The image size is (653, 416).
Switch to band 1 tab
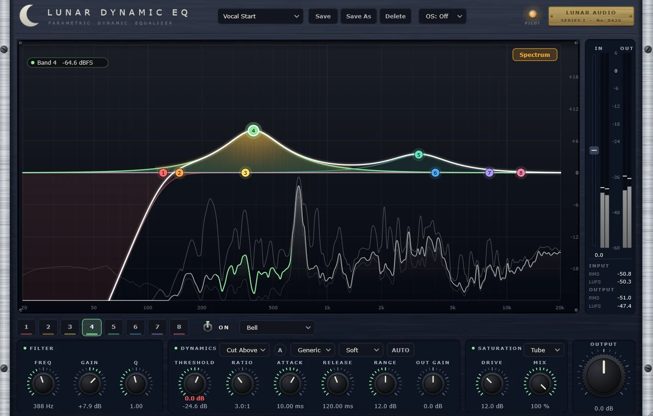coord(26,327)
